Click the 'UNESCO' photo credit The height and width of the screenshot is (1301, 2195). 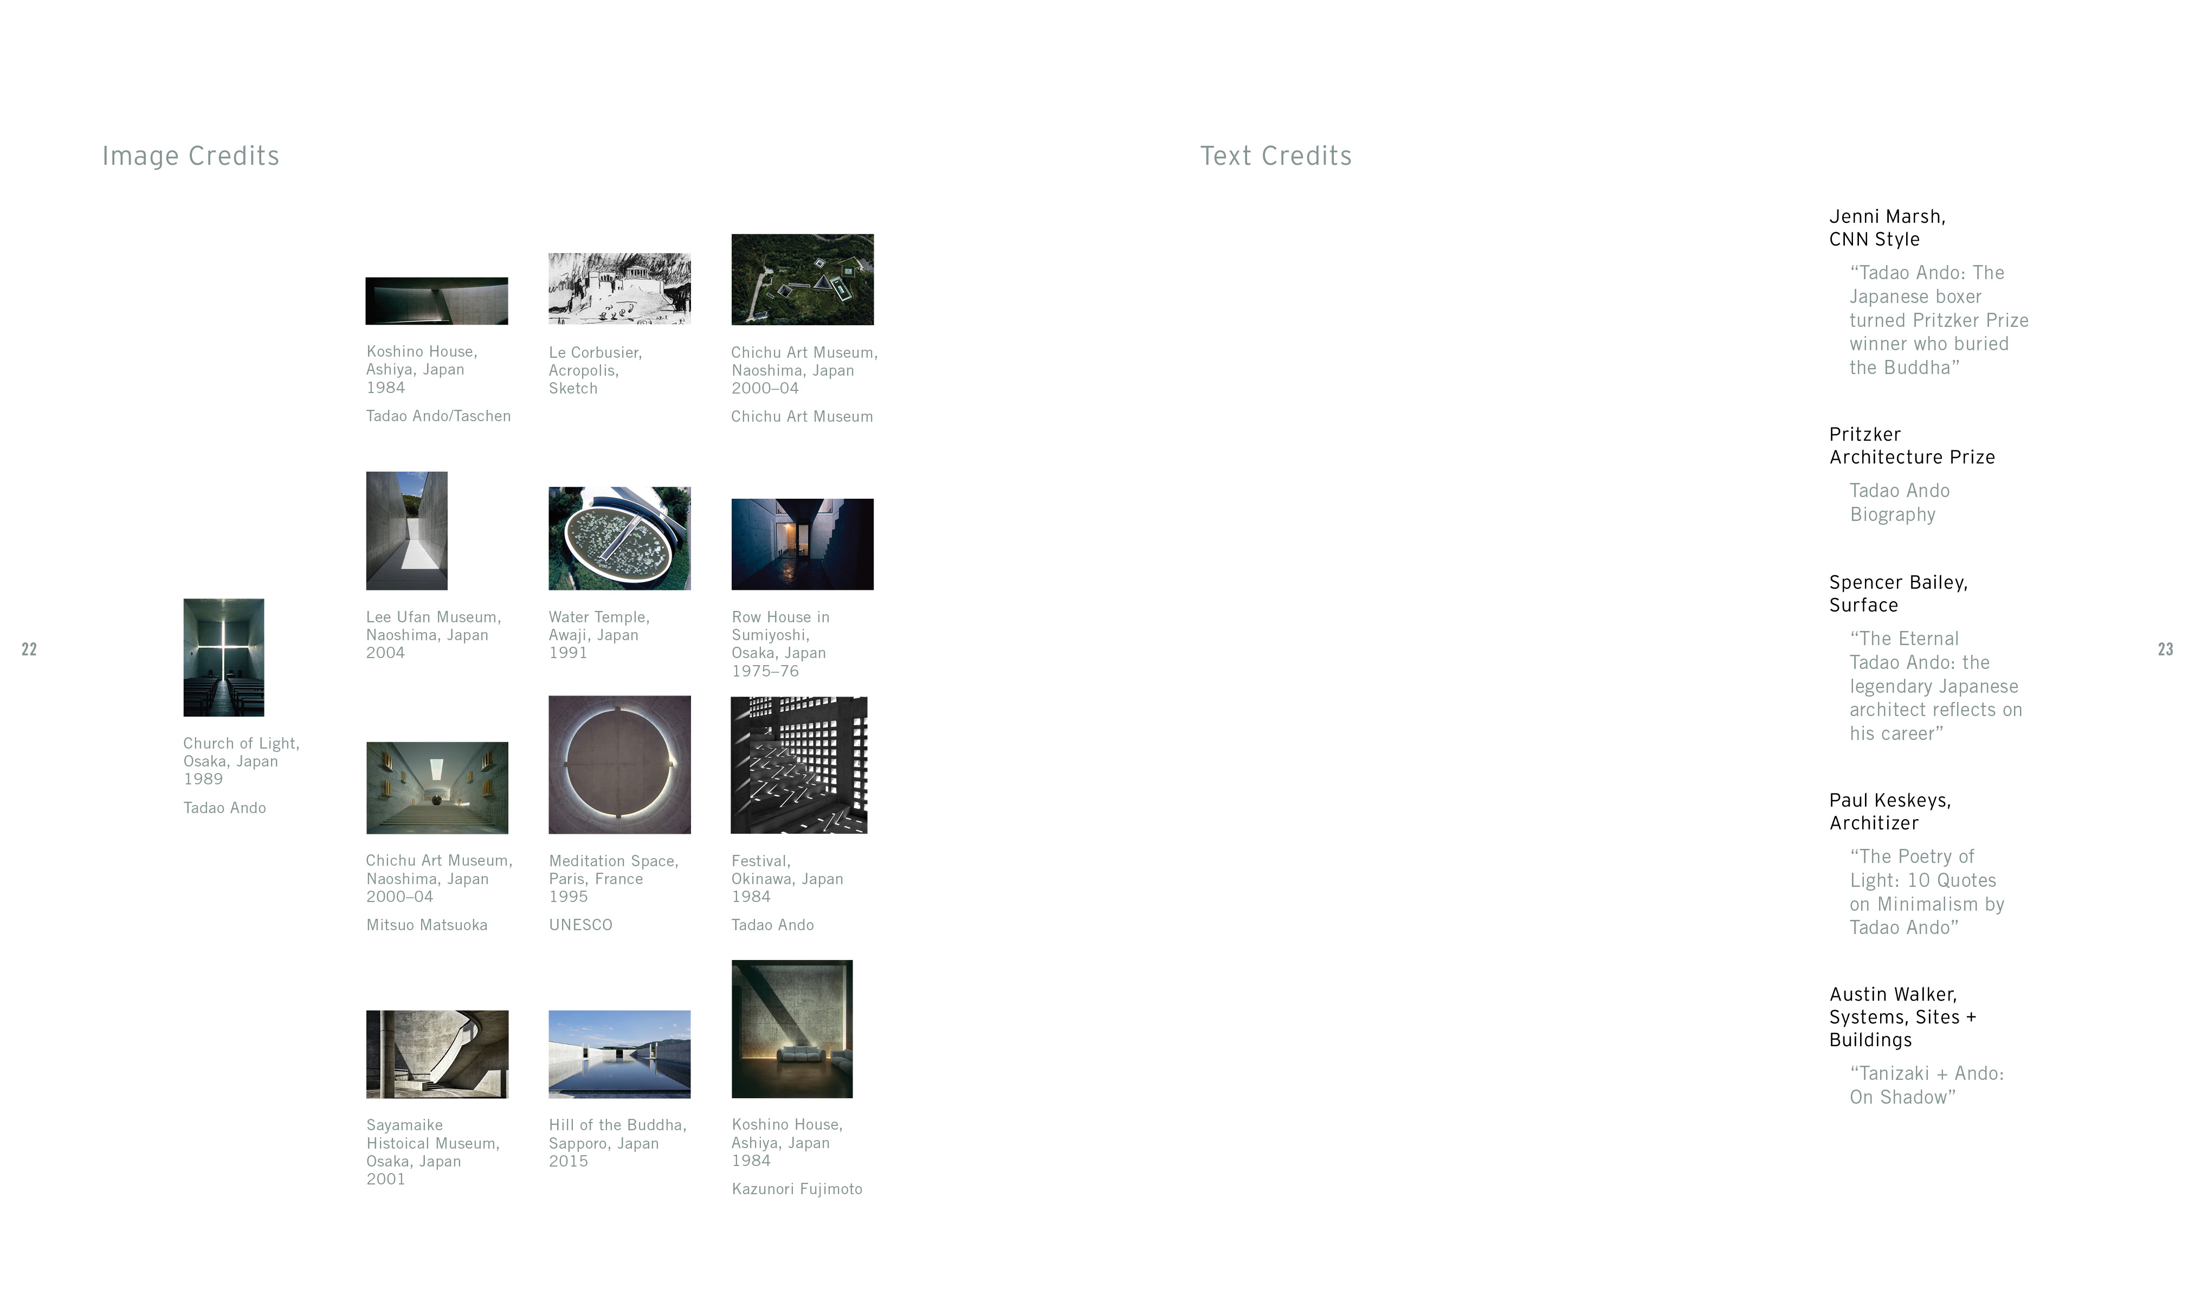[x=580, y=925]
